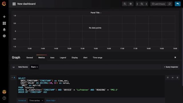This screenshot has width=183, height=103.
Task: Open the Create plus menu in sidebar
Action: click(4, 17)
